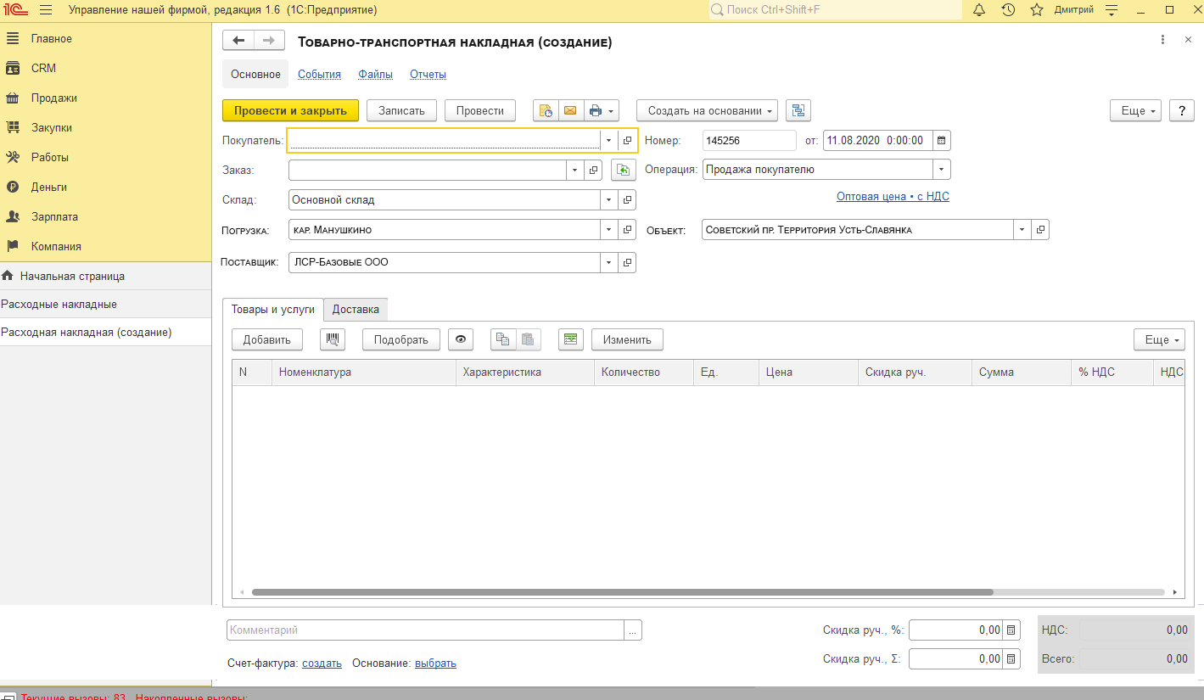Click calculator icon of Скидка руч., %

[1011, 630]
